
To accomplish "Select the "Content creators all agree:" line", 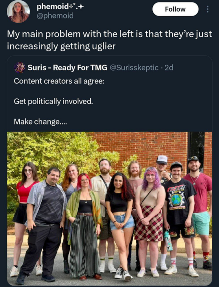I will (x=59, y=81).
